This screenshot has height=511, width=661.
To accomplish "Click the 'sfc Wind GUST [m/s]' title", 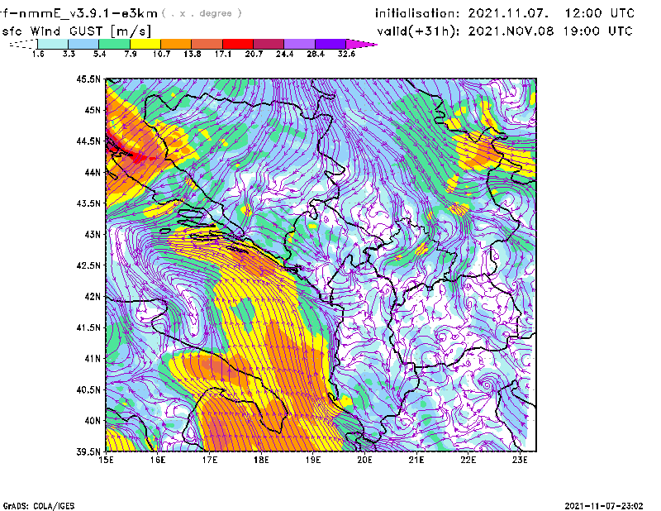I will click(x=76, y=31).
